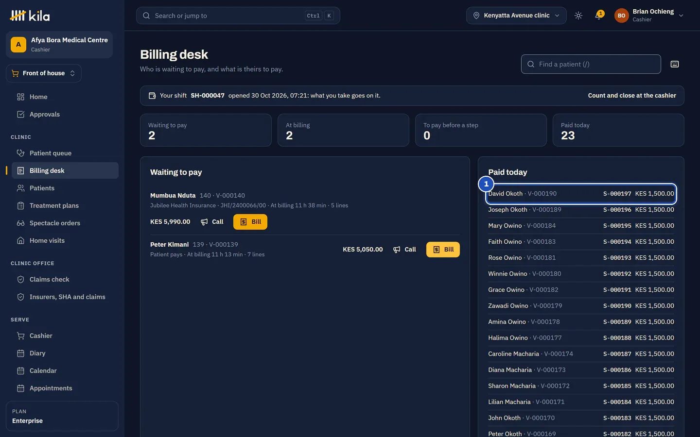
Task: Select Billing desk in the sidebar
Action: pyautogui.click(x=65, y=170)
